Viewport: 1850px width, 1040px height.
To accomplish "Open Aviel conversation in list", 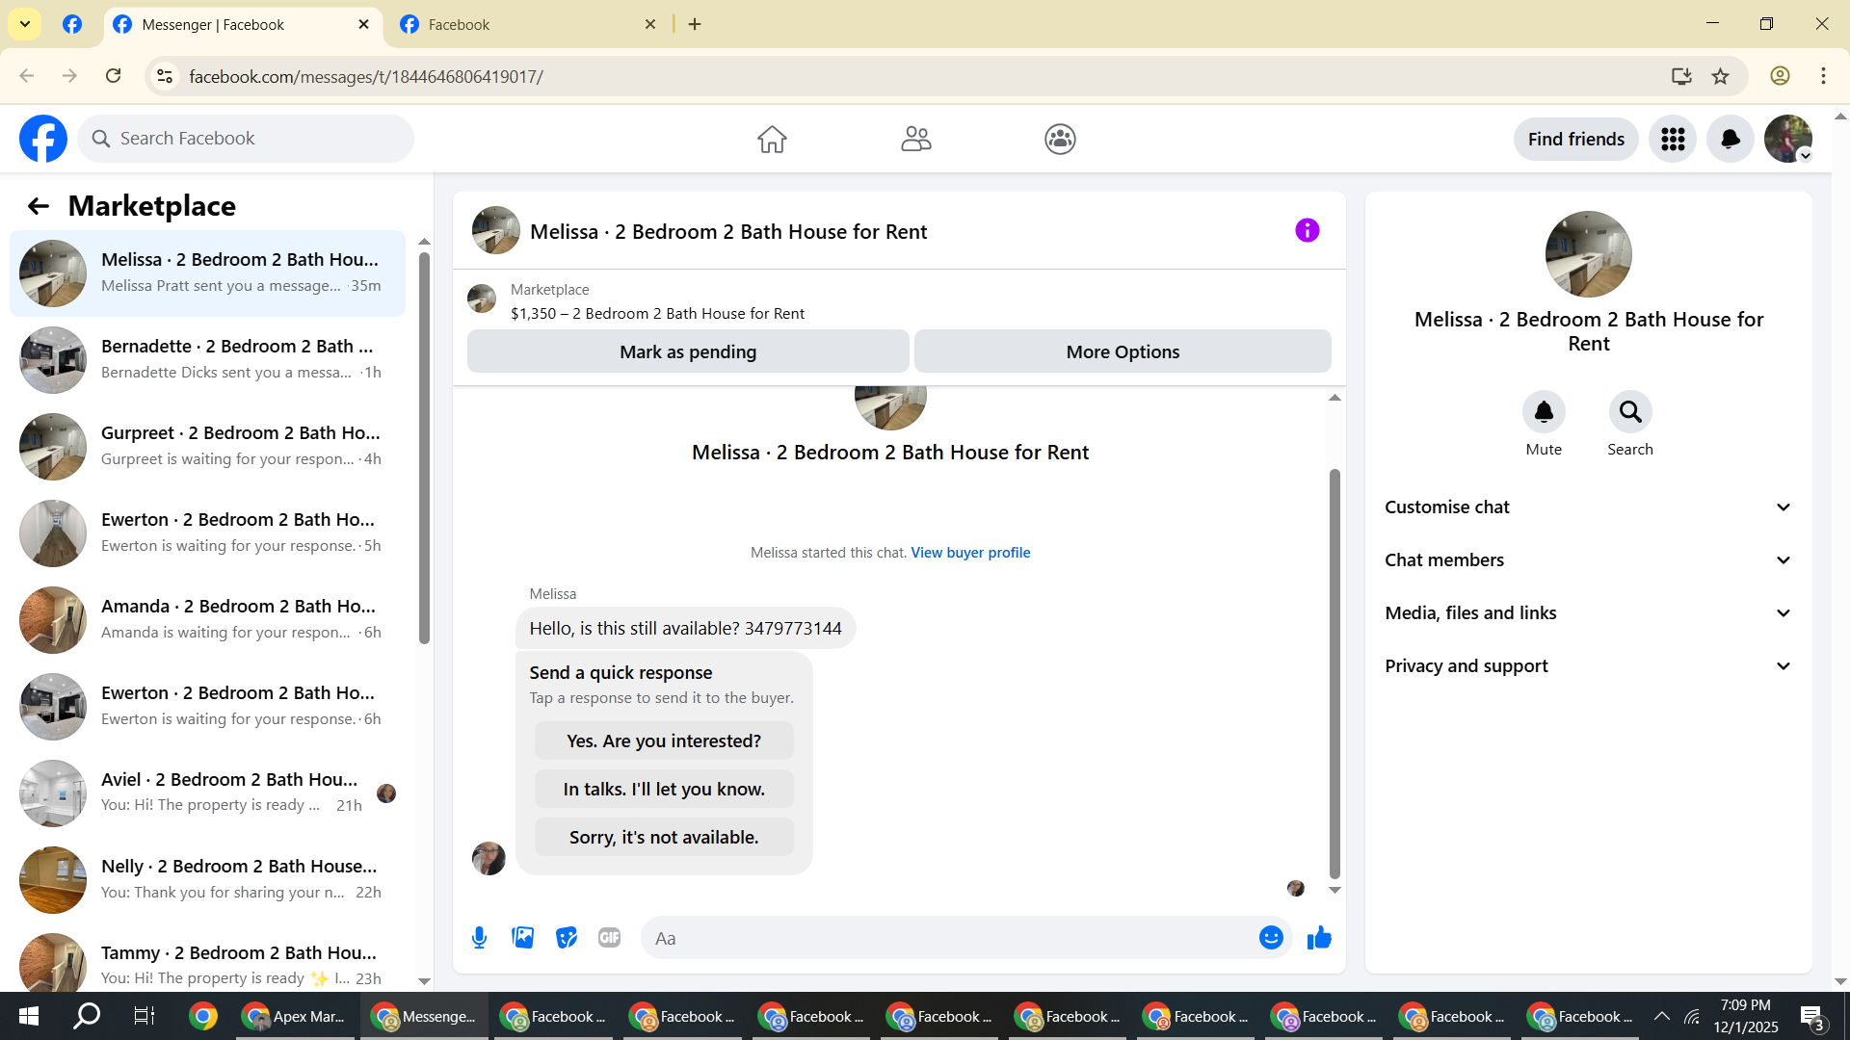I will [x=207, y=793].
